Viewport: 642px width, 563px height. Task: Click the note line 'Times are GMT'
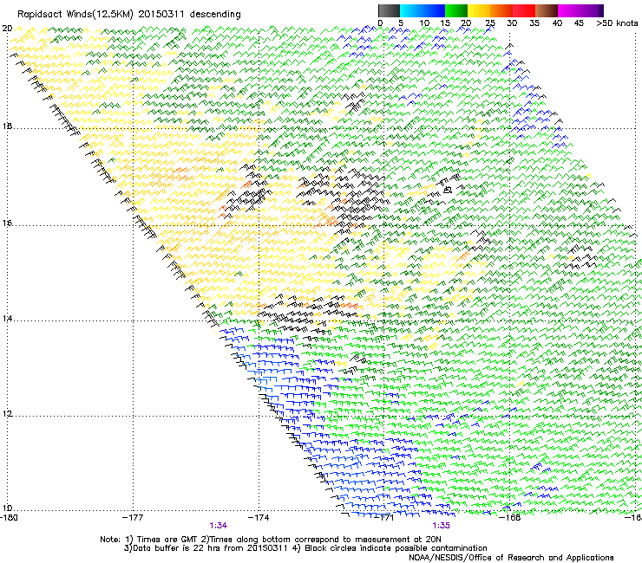coord(167,540)
